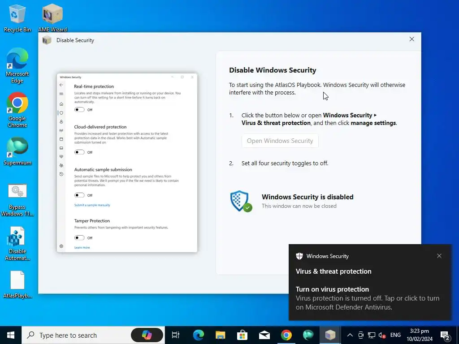Click the account person icon in the preview sidebar
Viewport: 459px width, 344px height.
61,122
